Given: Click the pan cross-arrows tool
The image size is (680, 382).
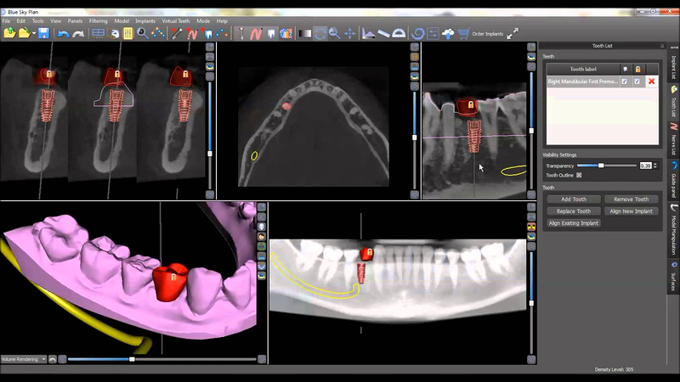Looking at the screenshot, I should click(x=348, y=33).
